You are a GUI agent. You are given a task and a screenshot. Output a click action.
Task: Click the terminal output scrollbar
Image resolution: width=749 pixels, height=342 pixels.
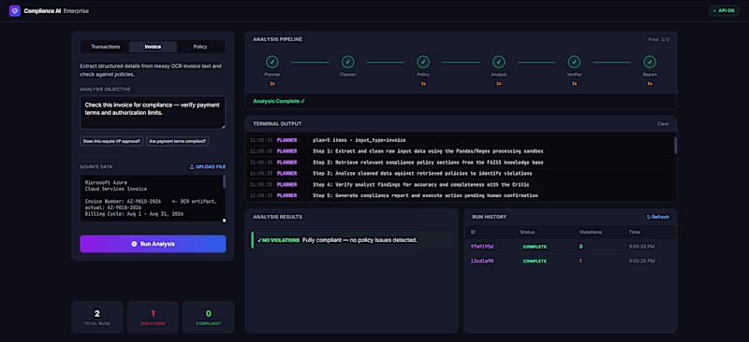tap(675, 146)
